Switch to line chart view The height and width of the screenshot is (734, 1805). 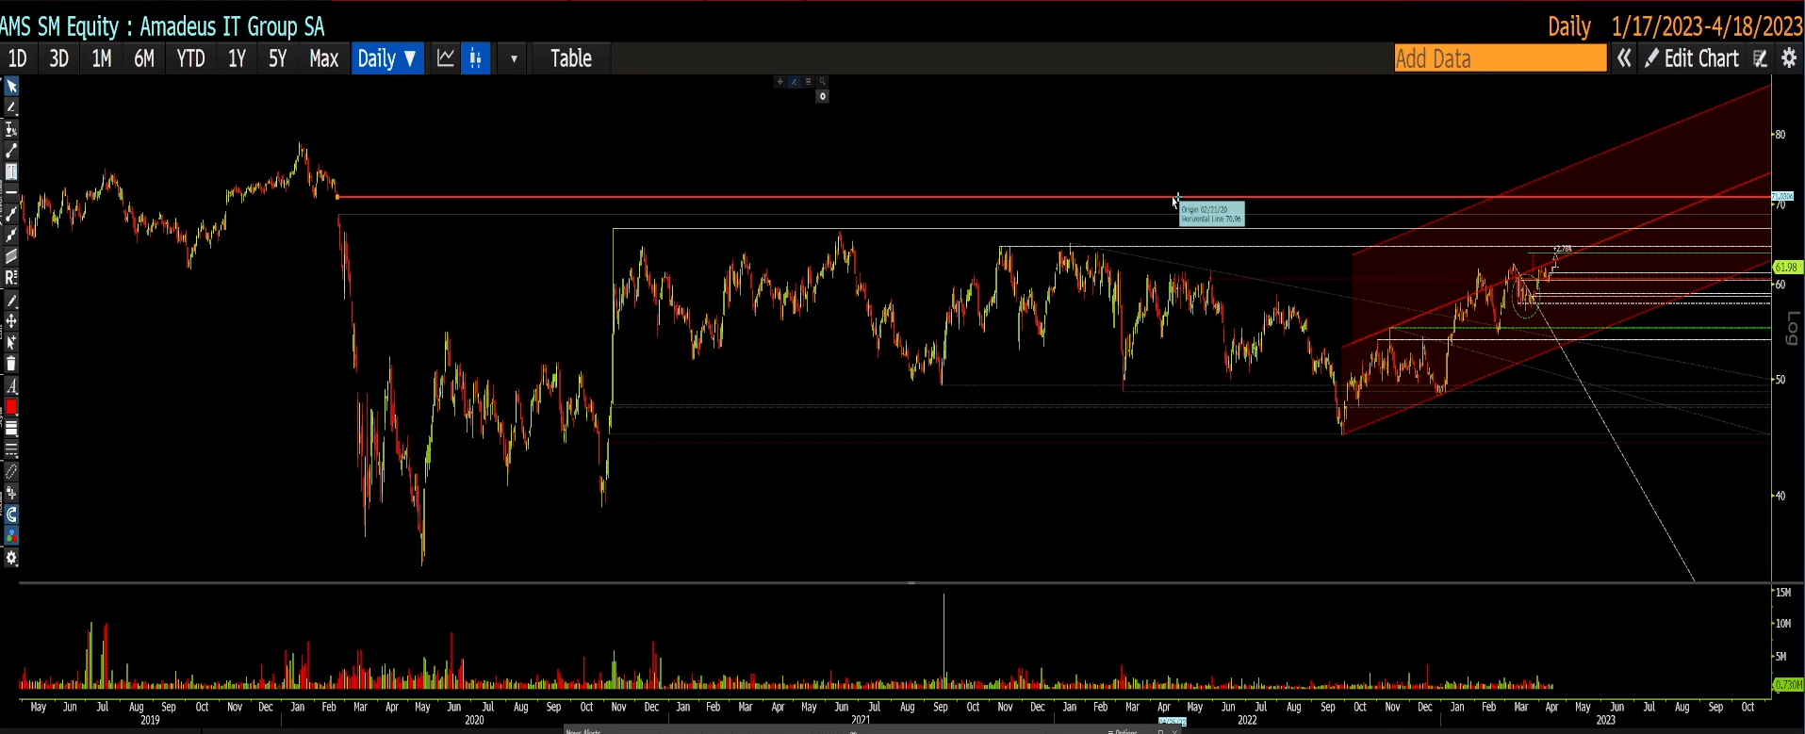(445, 58)
